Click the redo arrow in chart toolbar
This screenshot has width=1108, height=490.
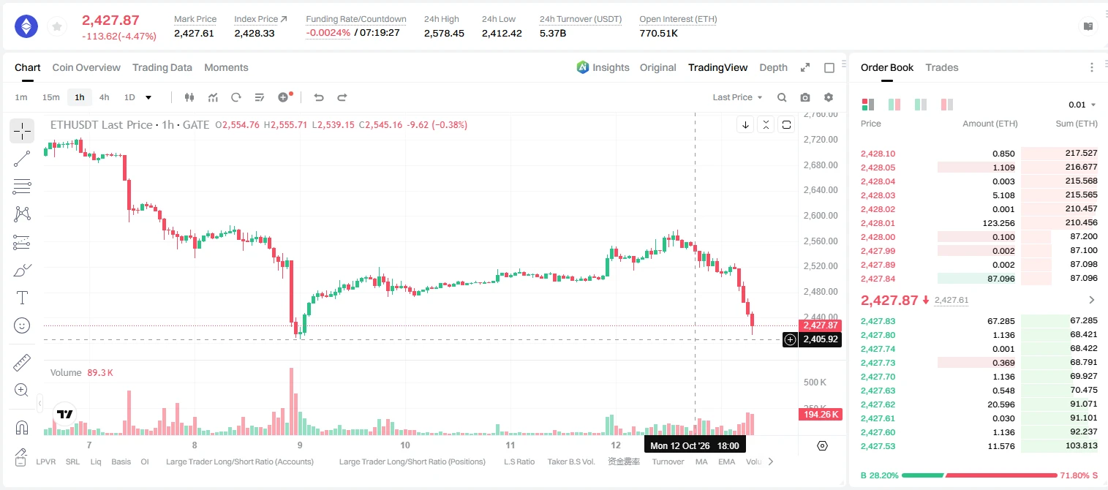[342, 97]
